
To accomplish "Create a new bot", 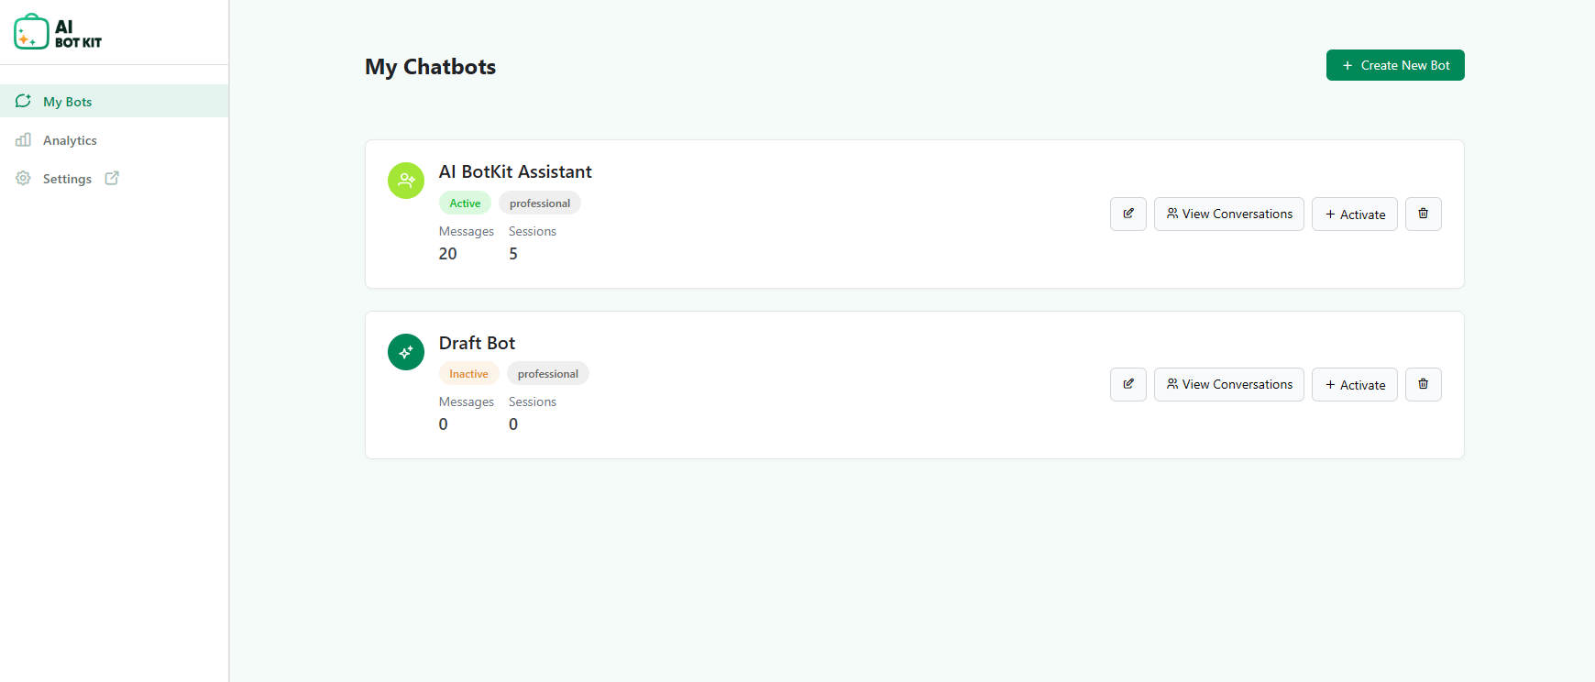I will tap(1394, 65).
